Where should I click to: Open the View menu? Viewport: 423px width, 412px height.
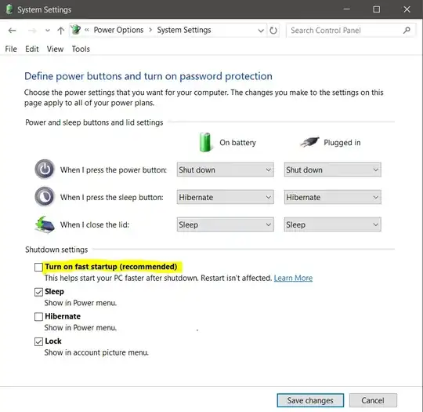[x=55, y=49]
